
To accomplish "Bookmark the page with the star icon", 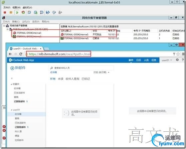I will (x=178, y=54).
